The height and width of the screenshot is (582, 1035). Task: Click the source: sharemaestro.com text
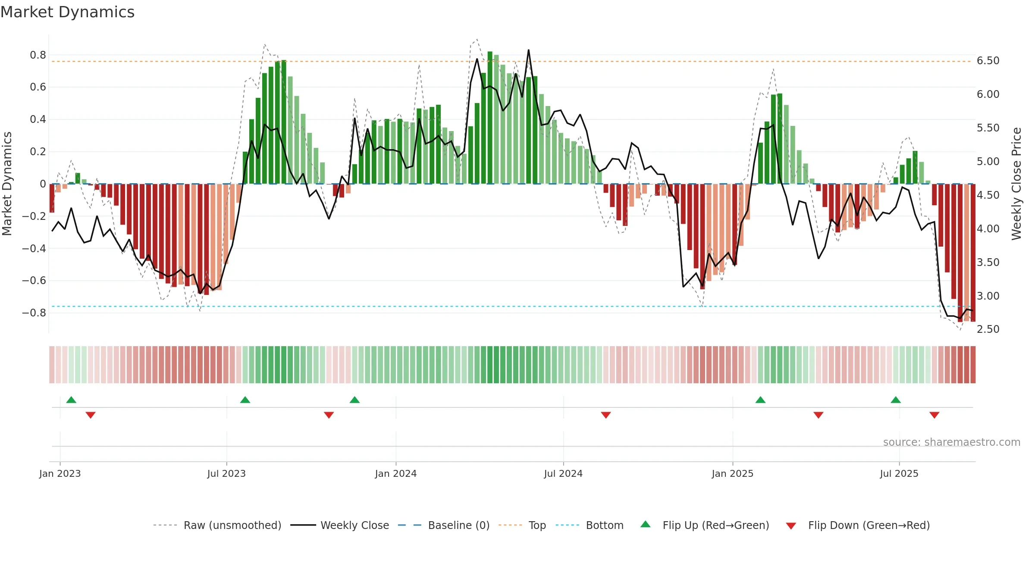[x=952, y=442]
